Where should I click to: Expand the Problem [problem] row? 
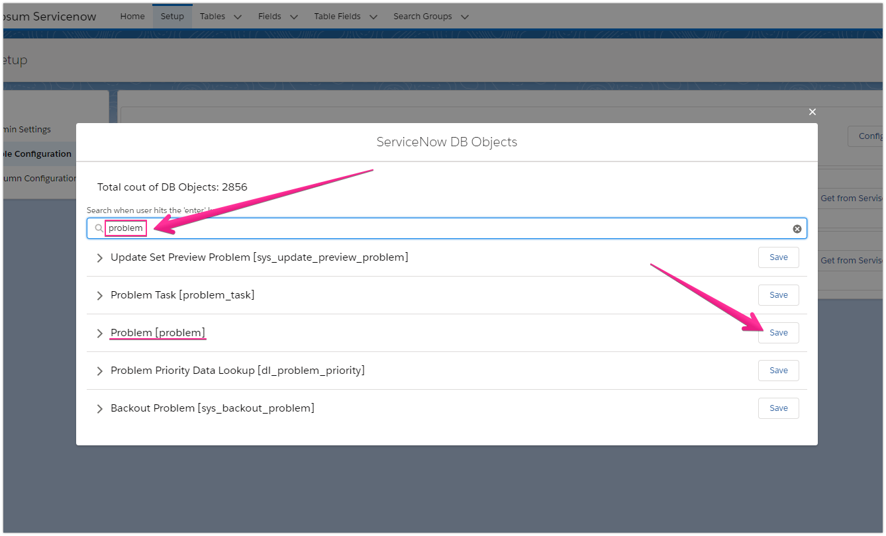pyautogui.click(x=99, y=333)
